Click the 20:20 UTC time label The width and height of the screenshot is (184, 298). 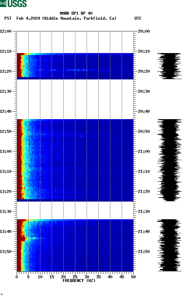[x=144, y=71]
